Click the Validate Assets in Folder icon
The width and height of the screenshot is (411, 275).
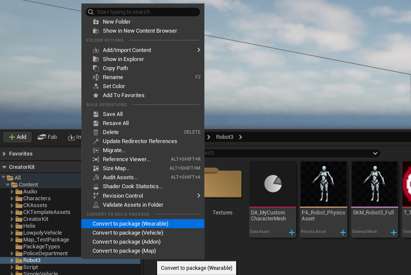[x=96, y=205]
